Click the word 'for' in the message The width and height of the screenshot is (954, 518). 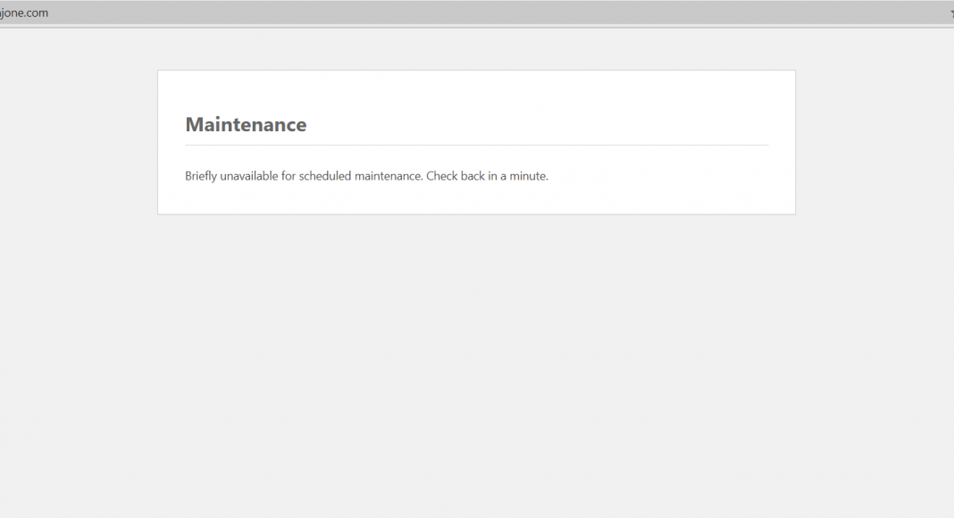click(288, 176)
